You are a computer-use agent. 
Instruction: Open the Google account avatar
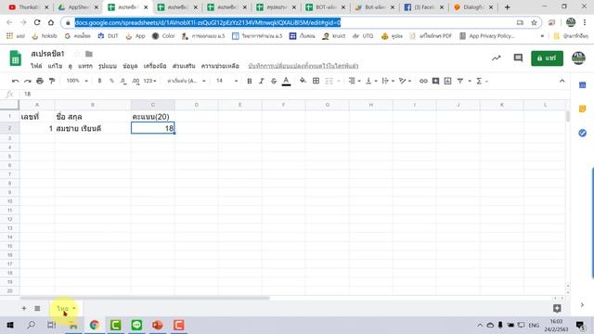[x=578, y=58]
